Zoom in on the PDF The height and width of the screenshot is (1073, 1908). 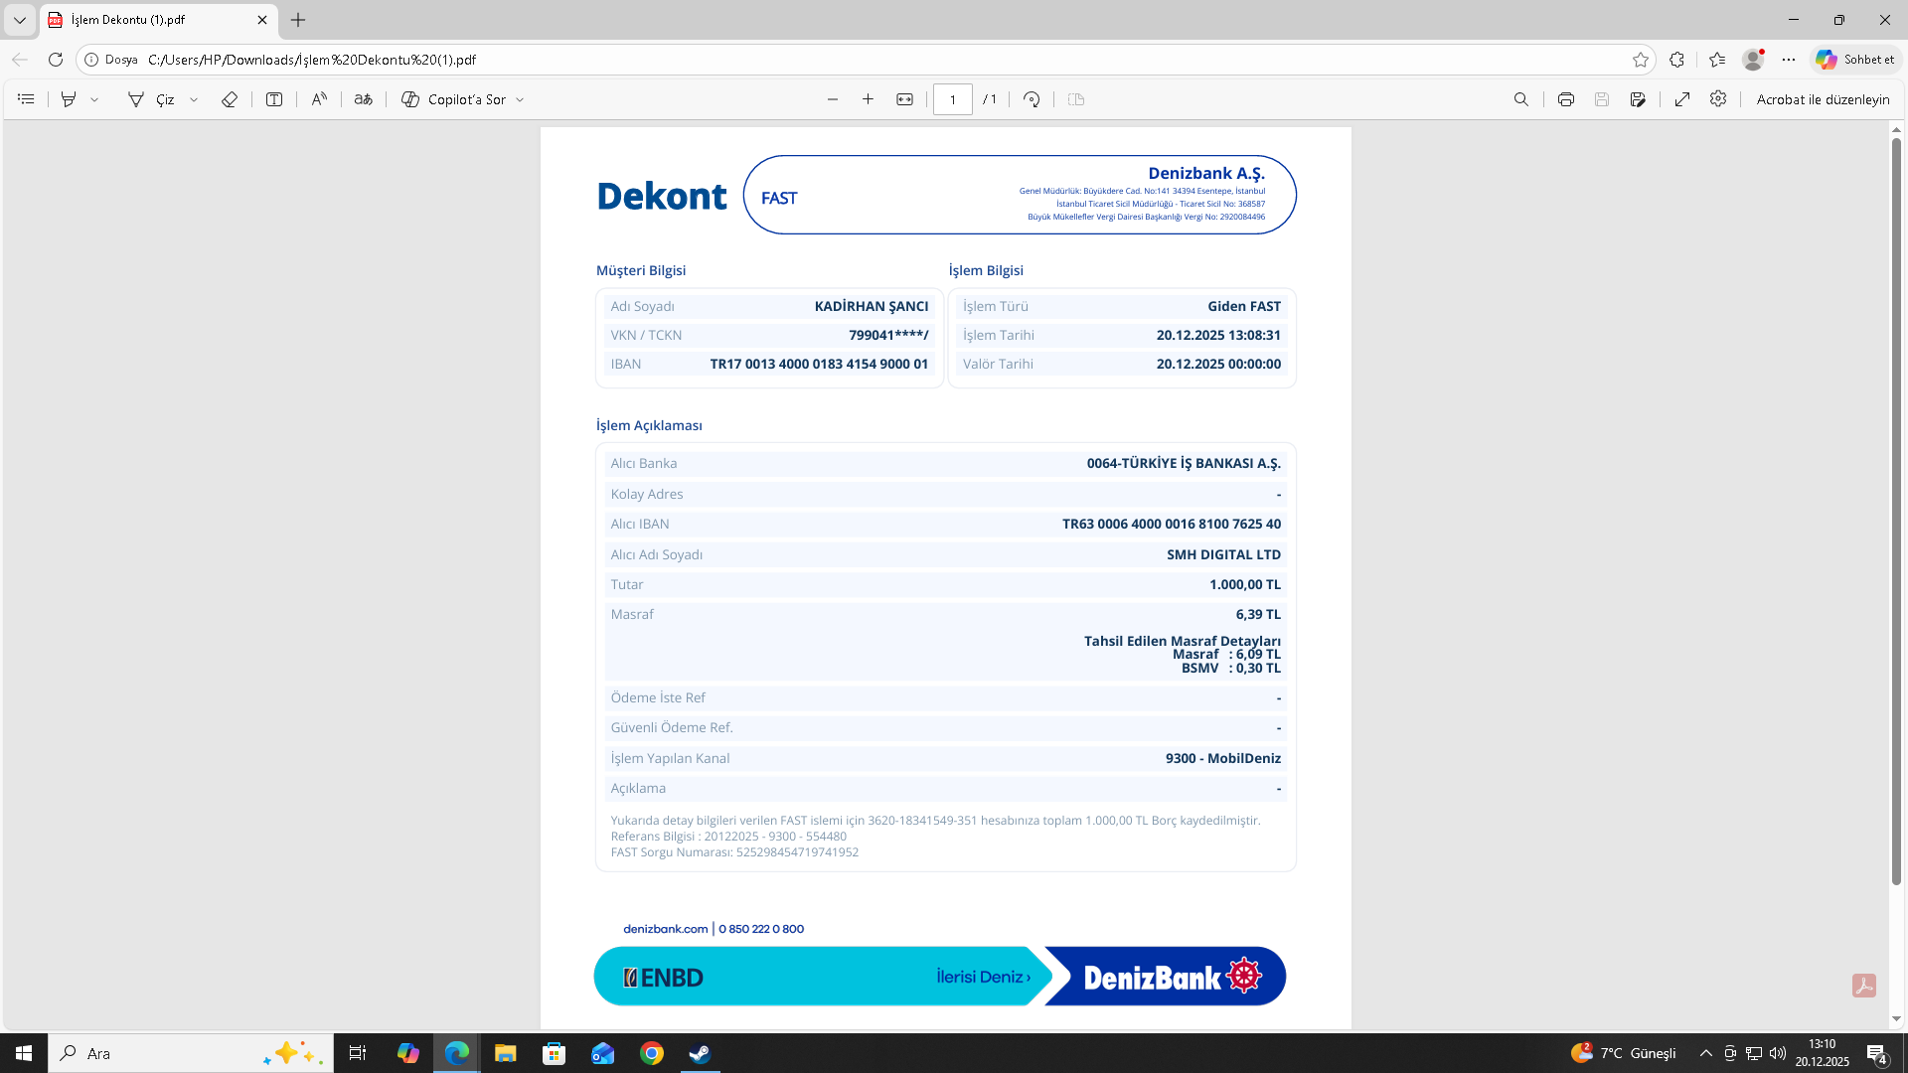pos(868,99)
